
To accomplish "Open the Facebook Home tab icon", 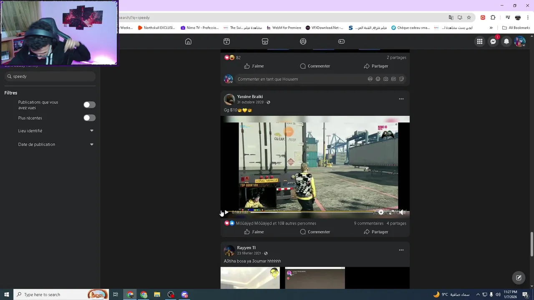I will pyautogui.click(x=188, y=41).
